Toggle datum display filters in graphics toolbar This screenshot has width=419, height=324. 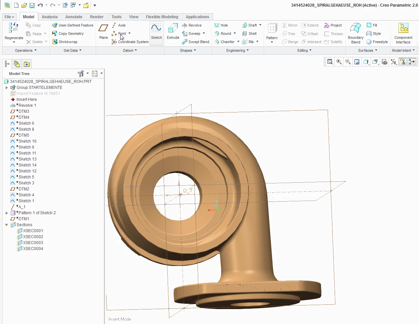[394, 62]
